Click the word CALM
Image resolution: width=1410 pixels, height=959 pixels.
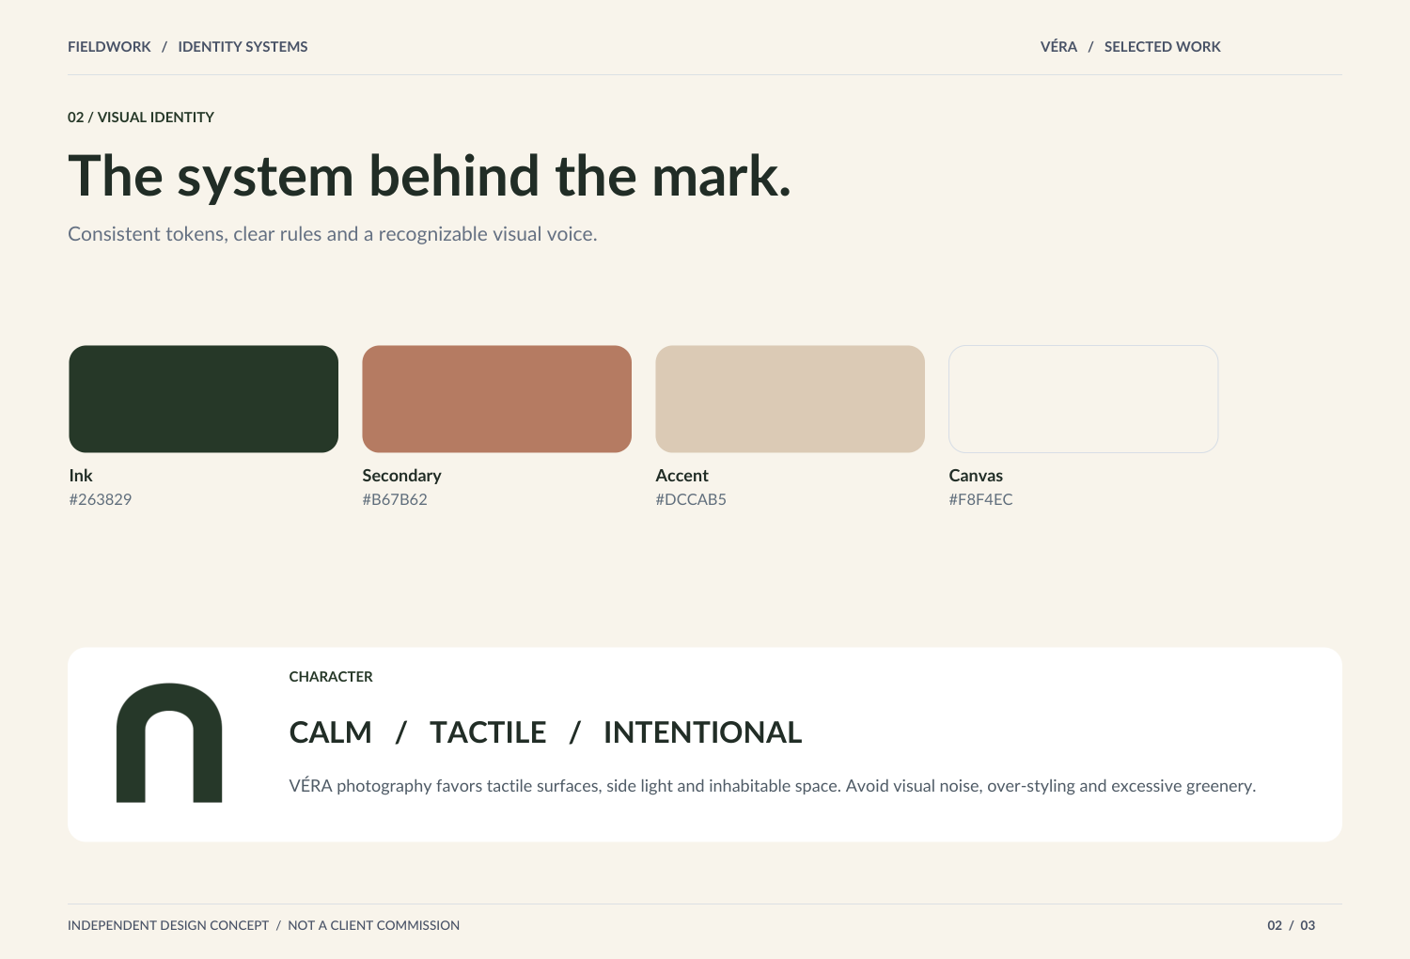331,732
